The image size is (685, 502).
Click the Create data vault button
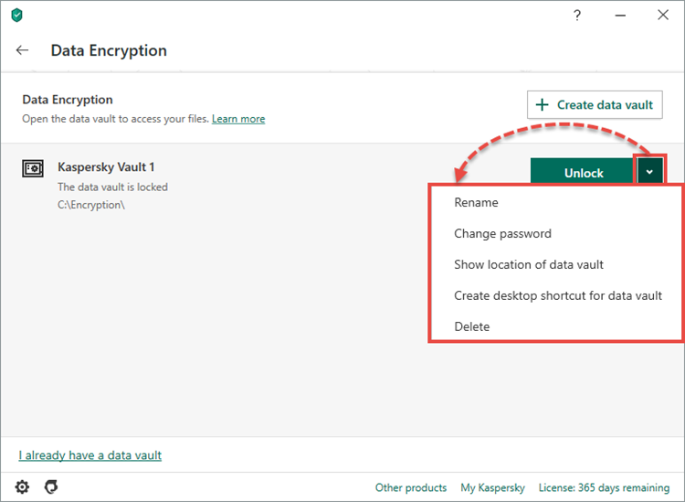pyautogui.click(x=595, y=104)
